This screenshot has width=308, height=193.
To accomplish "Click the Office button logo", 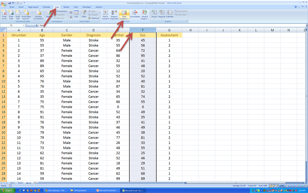I will click(x=3, y=4).
